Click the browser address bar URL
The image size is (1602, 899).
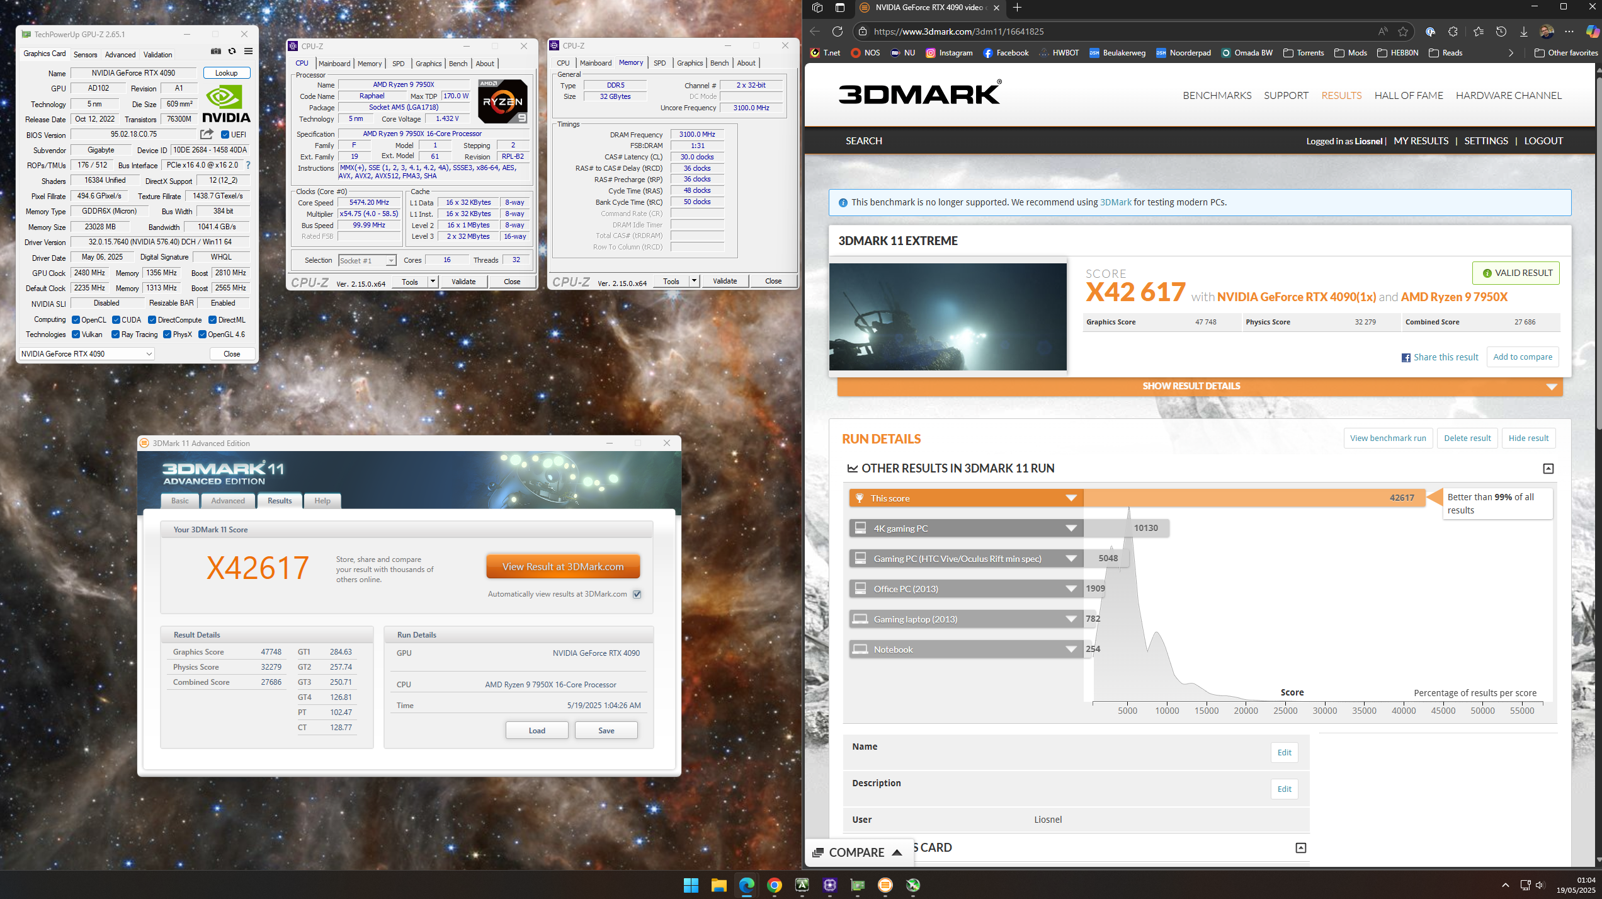pos(958,31)
